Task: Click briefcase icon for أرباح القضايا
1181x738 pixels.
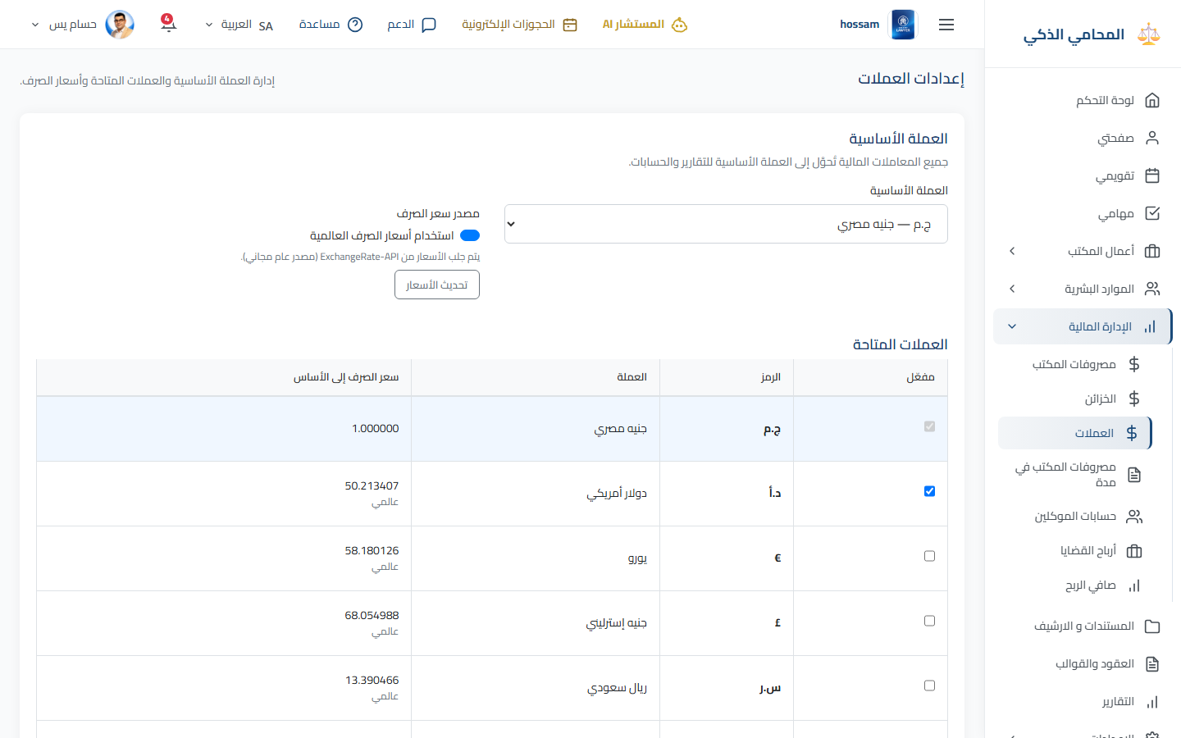Action: pos(1134,551)
